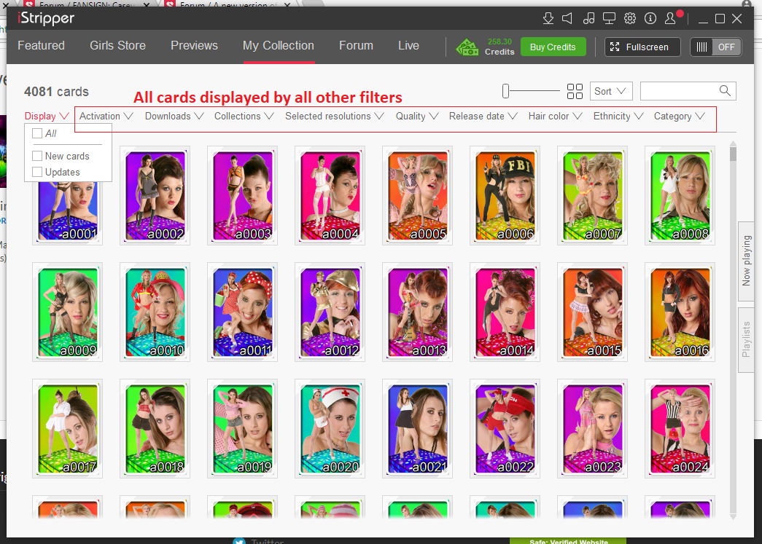
Task: Open the Girls Store tab
Action: (117, 46)
